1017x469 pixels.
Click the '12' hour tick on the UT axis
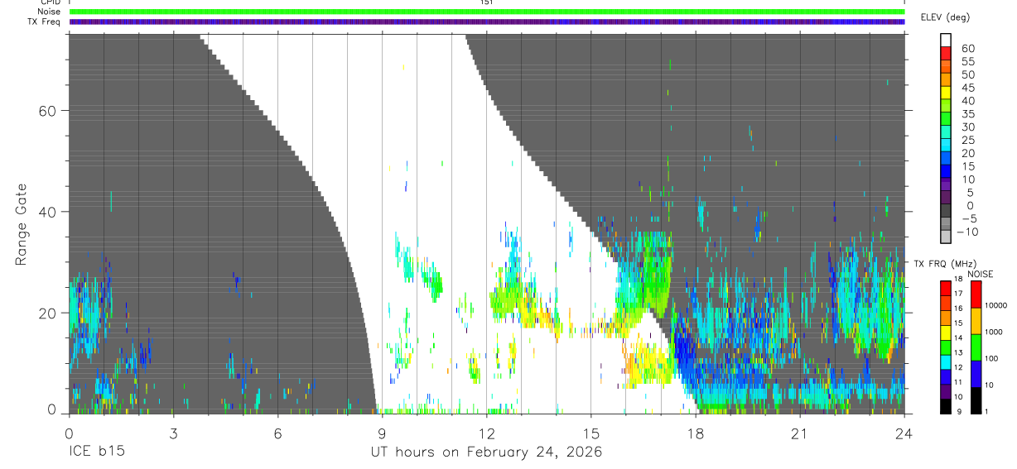[x=486, y=433]
